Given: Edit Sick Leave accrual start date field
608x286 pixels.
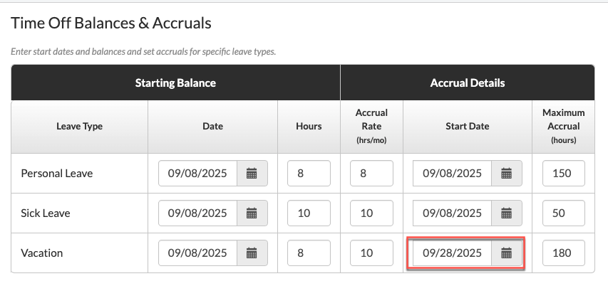Looking at the screenshot, I should [452, 213].
